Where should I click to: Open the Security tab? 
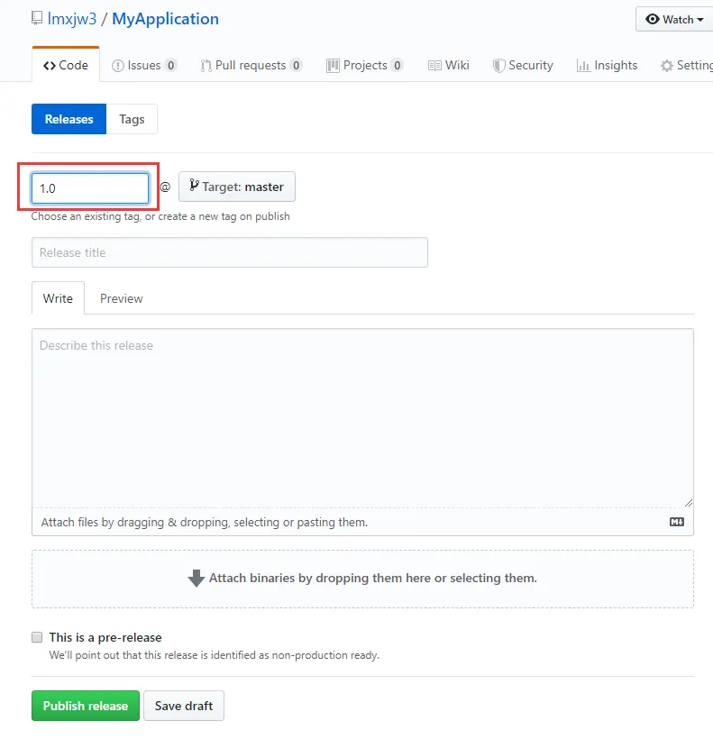523,65
